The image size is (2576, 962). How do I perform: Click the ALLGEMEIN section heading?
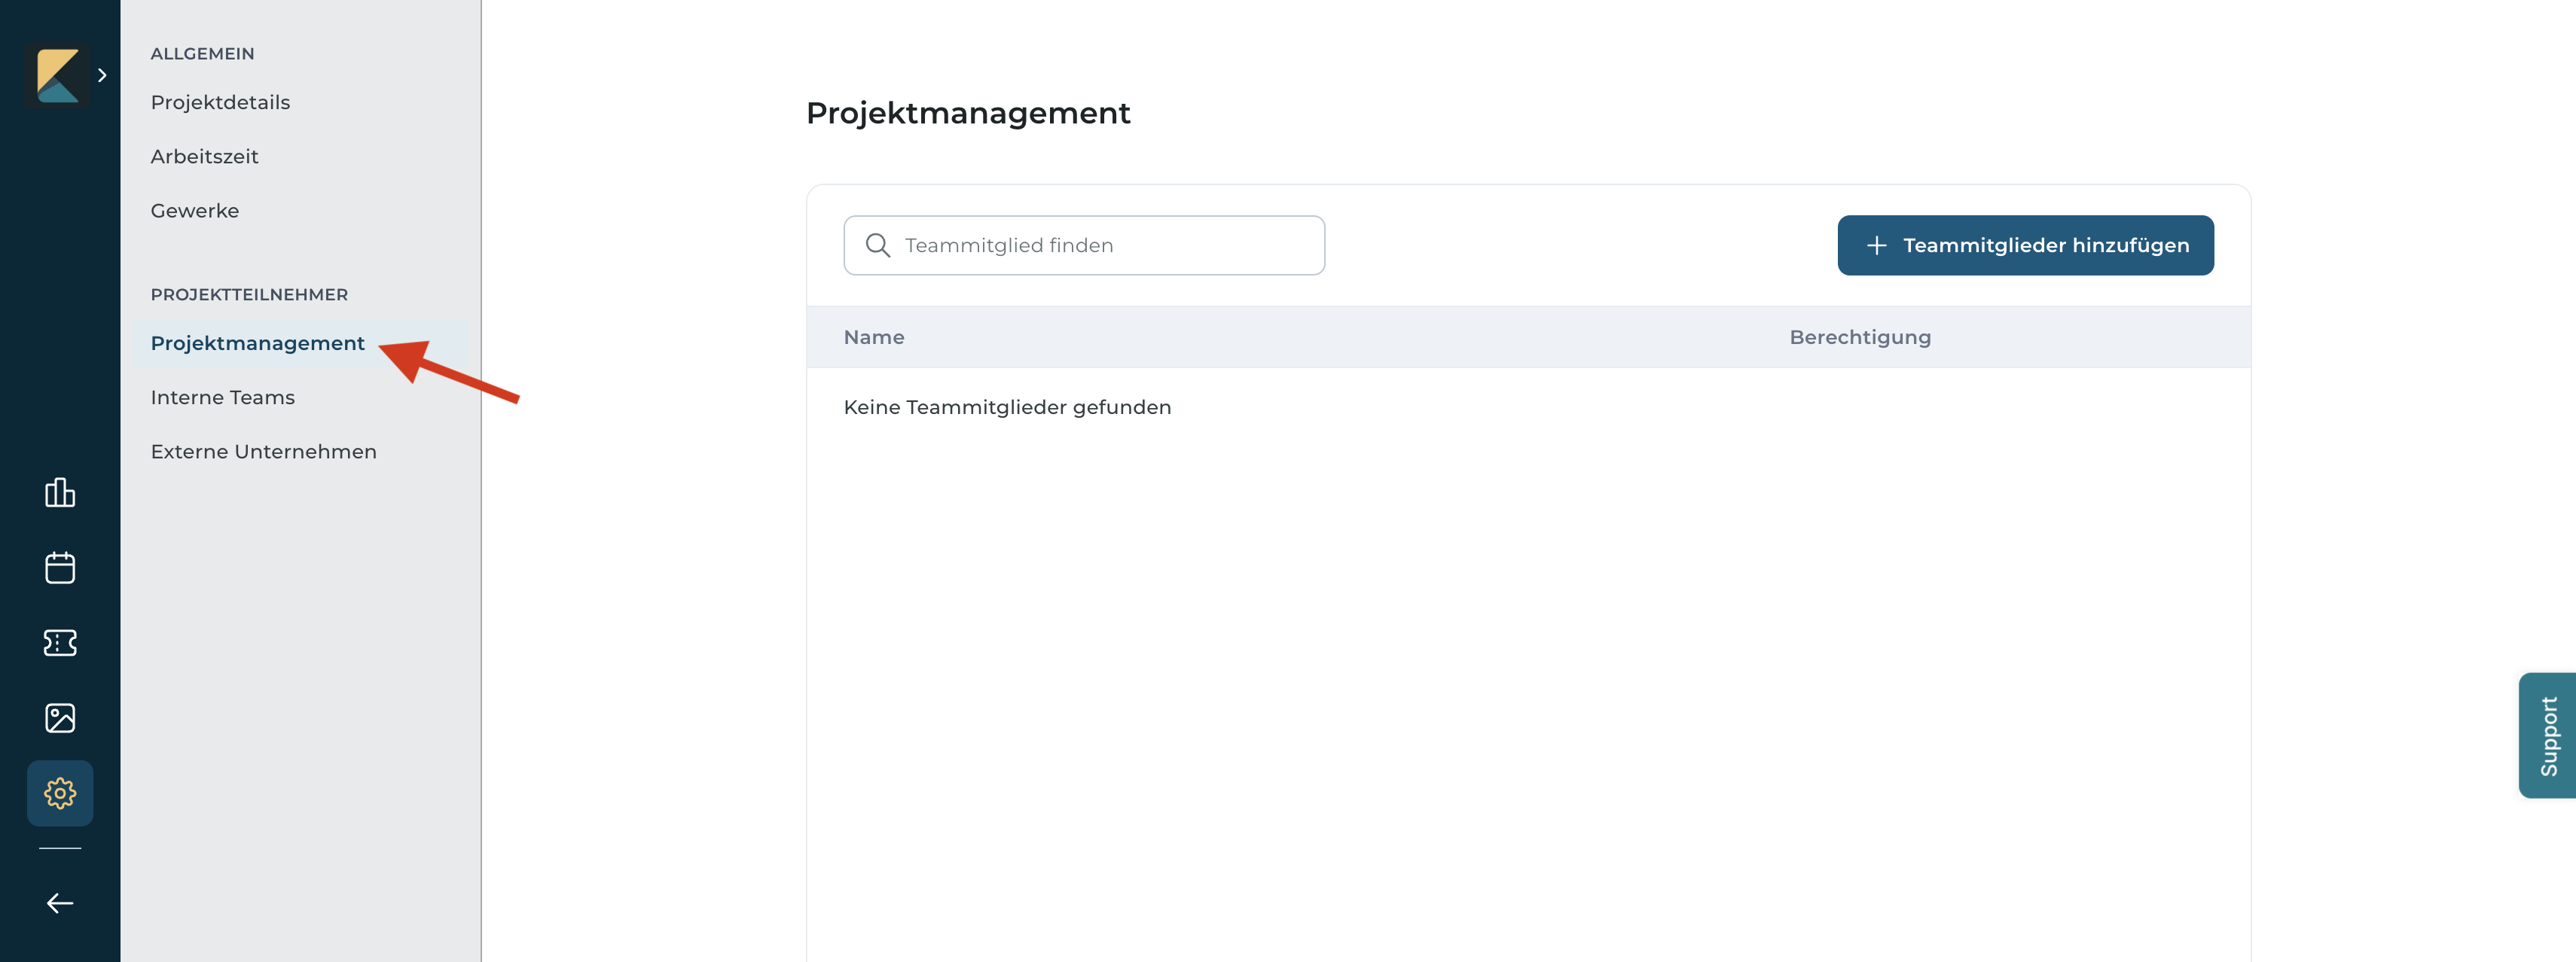coord(202,54)
